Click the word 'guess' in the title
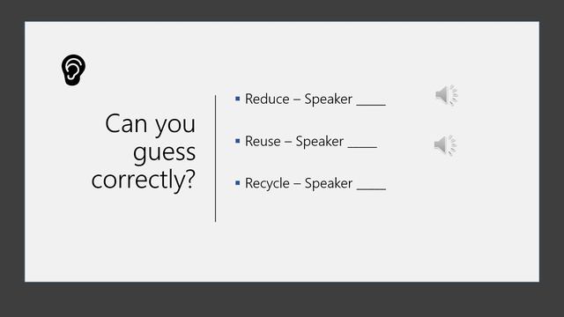The width and height of the screenshot is (564, 317). pyautogui.click(x=165, y=153)
